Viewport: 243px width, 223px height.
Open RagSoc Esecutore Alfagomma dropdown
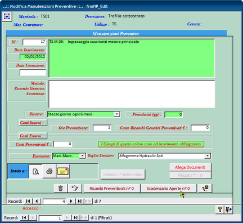(208, 156)
